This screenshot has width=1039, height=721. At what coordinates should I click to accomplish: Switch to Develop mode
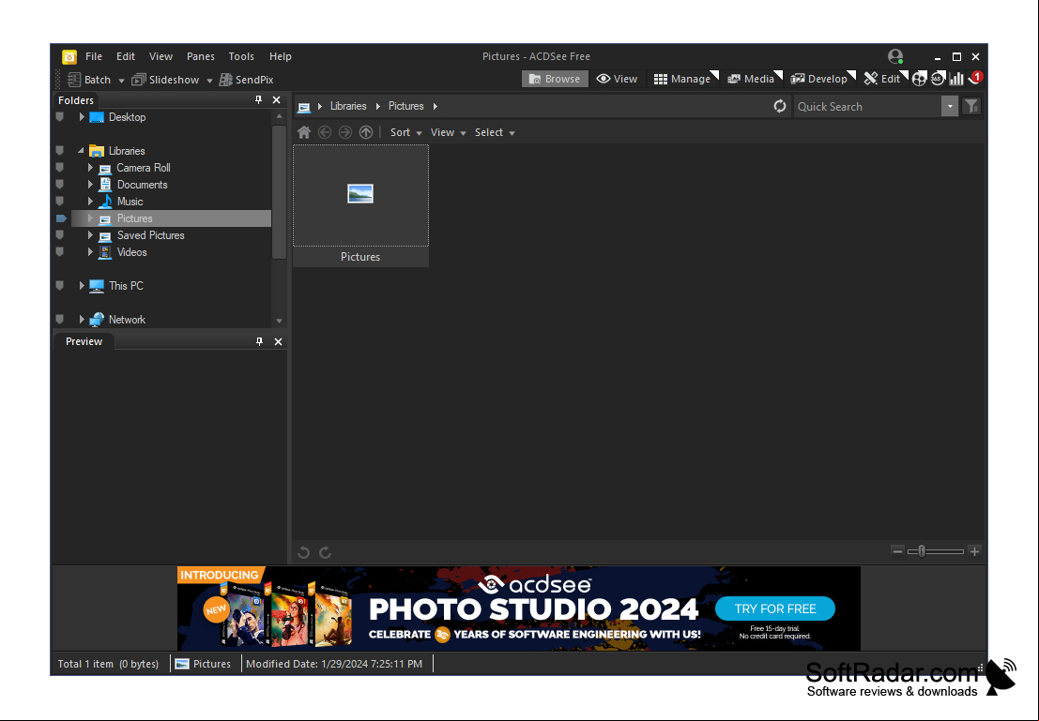[819, 79]
